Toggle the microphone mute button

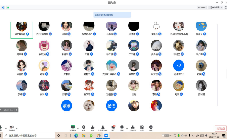pyautogui.click(x=1, y=127)
